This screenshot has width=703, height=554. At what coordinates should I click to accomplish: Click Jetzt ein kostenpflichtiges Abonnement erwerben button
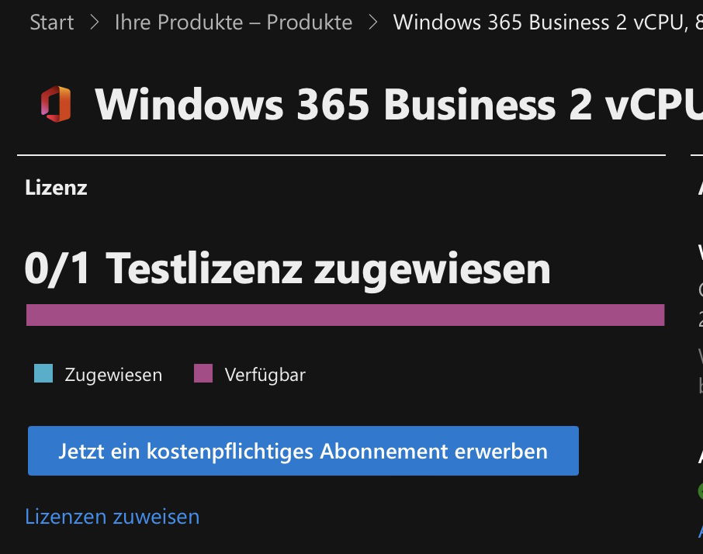coord(303,451)
